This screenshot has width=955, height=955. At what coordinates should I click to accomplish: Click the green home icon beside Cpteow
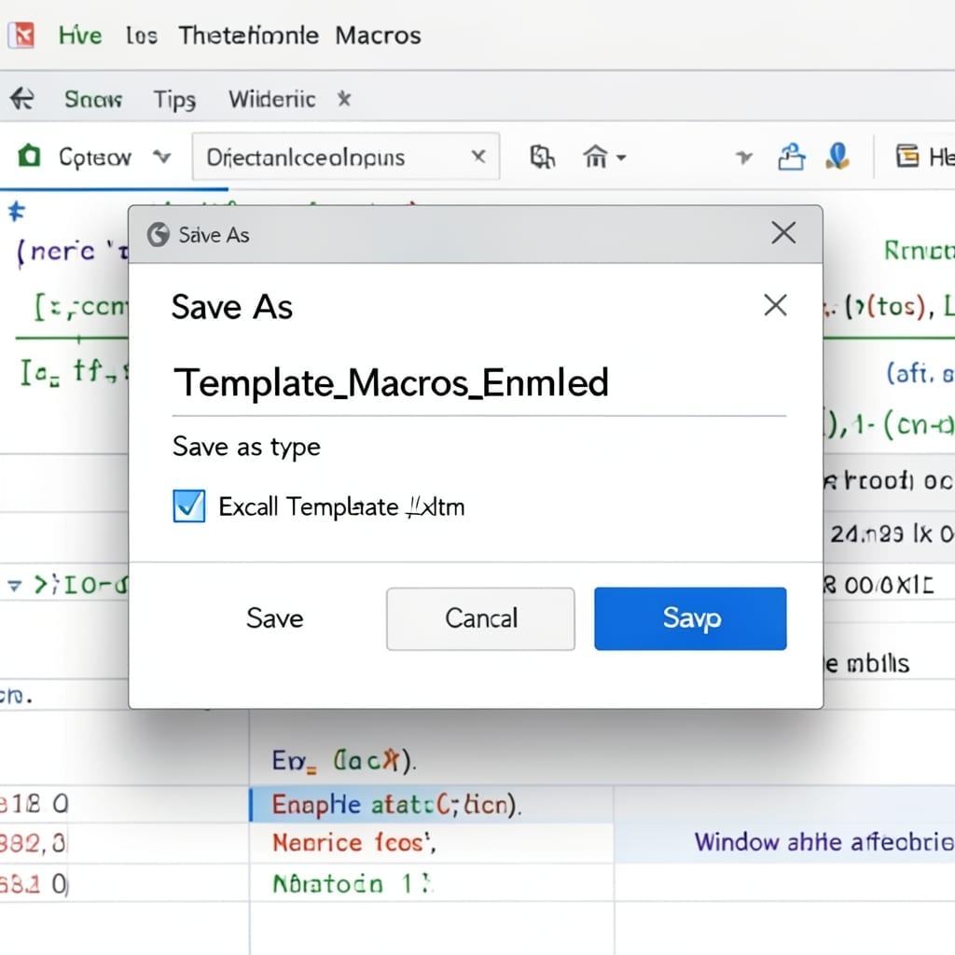click(x=29, y=156)
